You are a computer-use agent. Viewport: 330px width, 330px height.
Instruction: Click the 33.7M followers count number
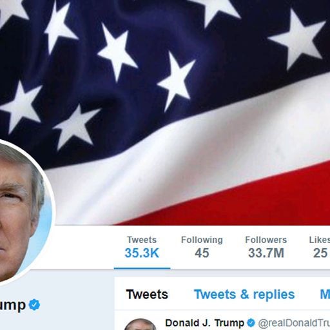coord(266,253)
